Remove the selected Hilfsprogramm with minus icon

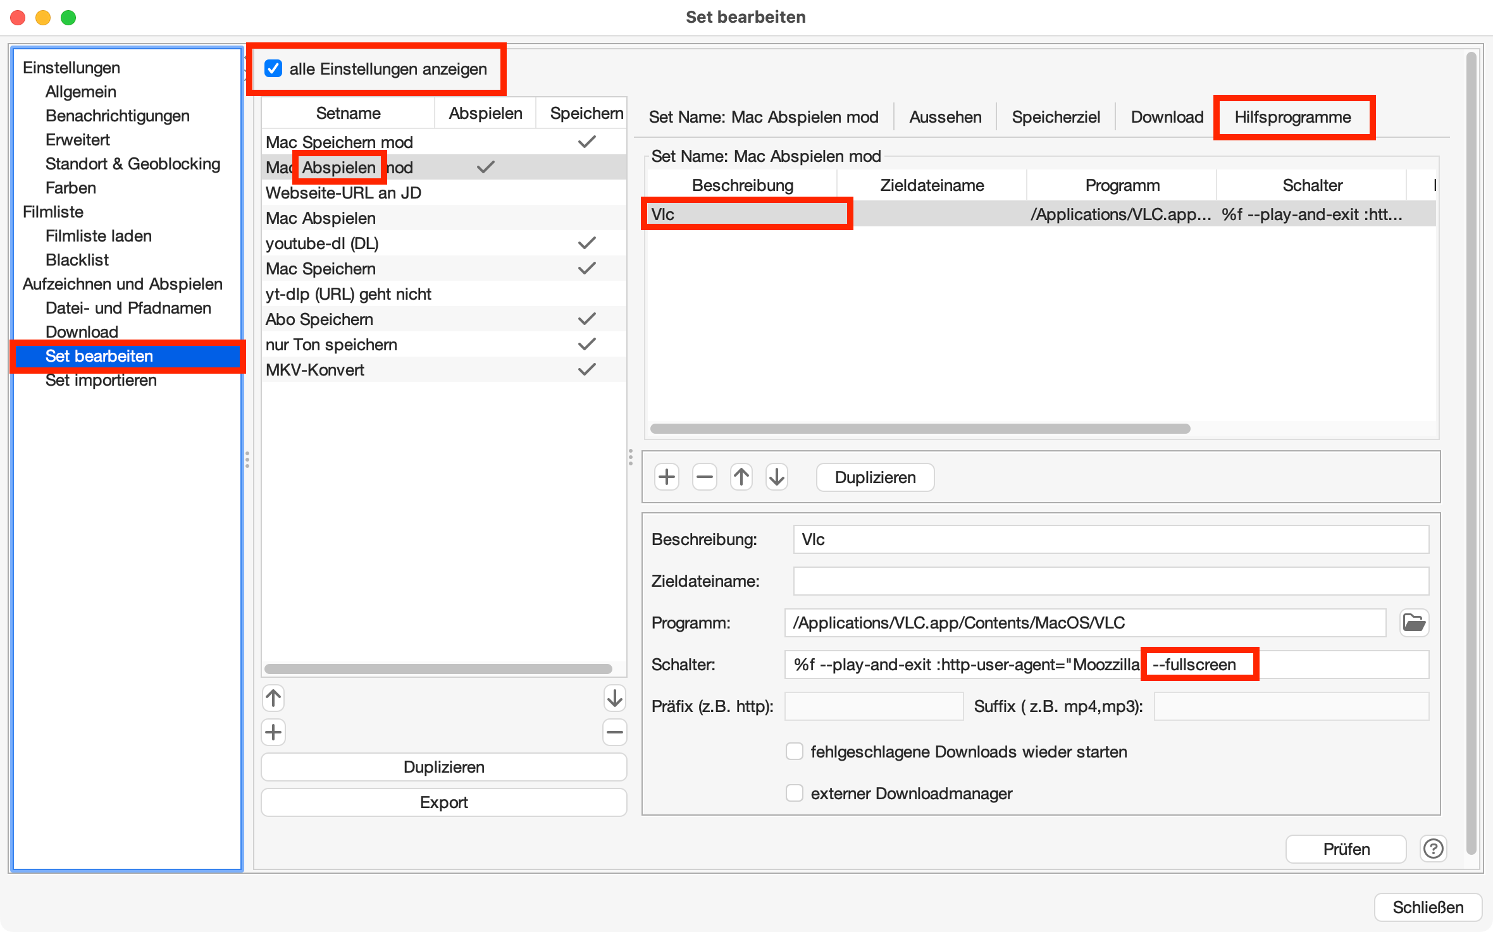(x=704, y=477)
